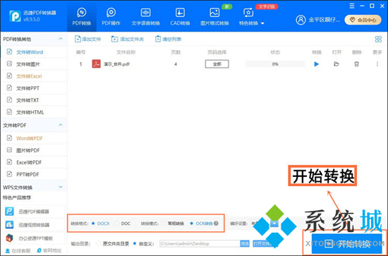Collapse the PDF转换其他 section
388x256 pixels.
pos(61,39)
